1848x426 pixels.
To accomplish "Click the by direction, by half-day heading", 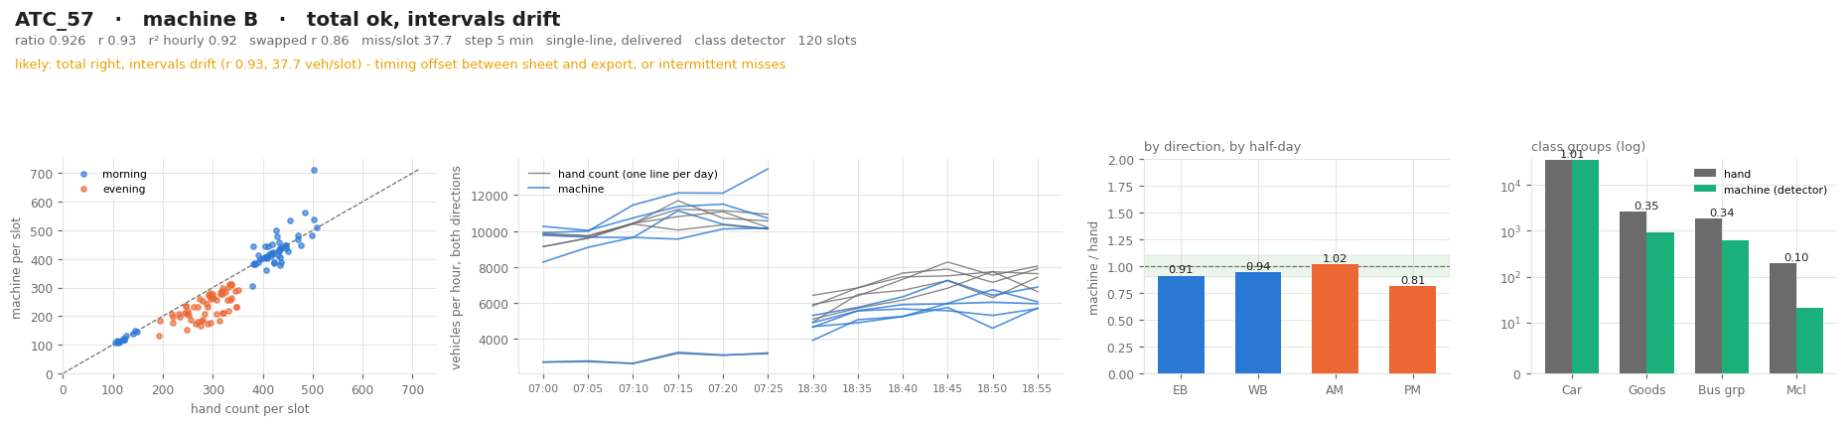I will point(1222,147).
